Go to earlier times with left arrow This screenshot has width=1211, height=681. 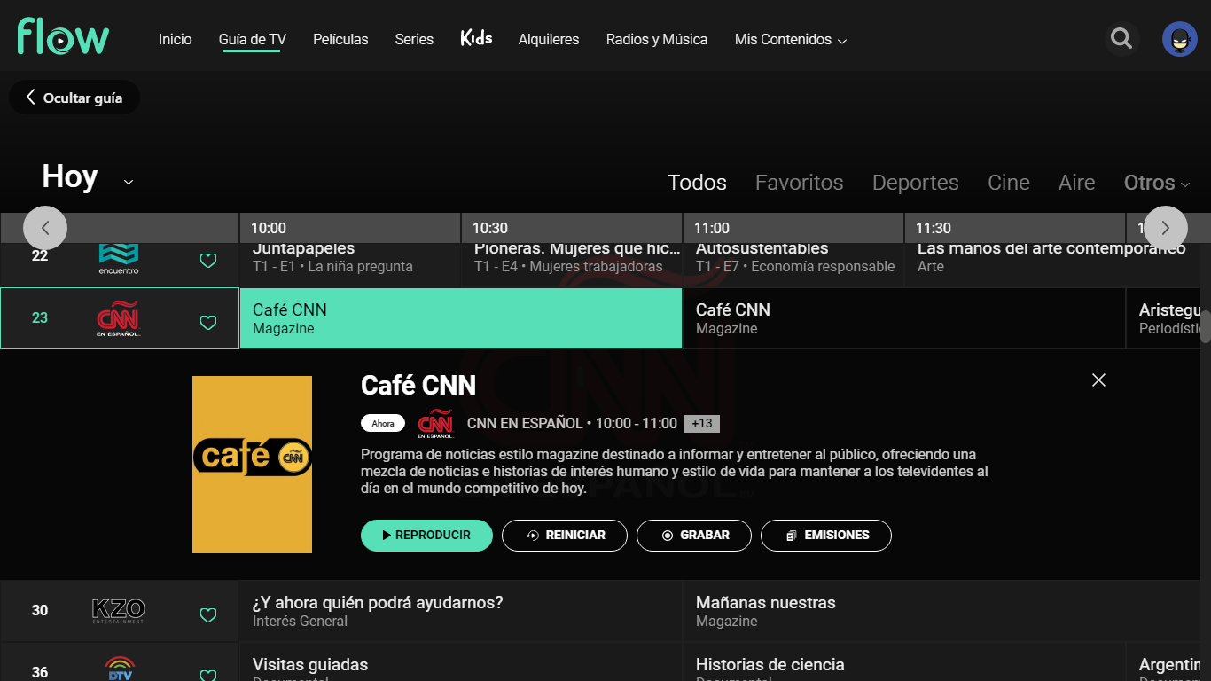coord(45,228)
